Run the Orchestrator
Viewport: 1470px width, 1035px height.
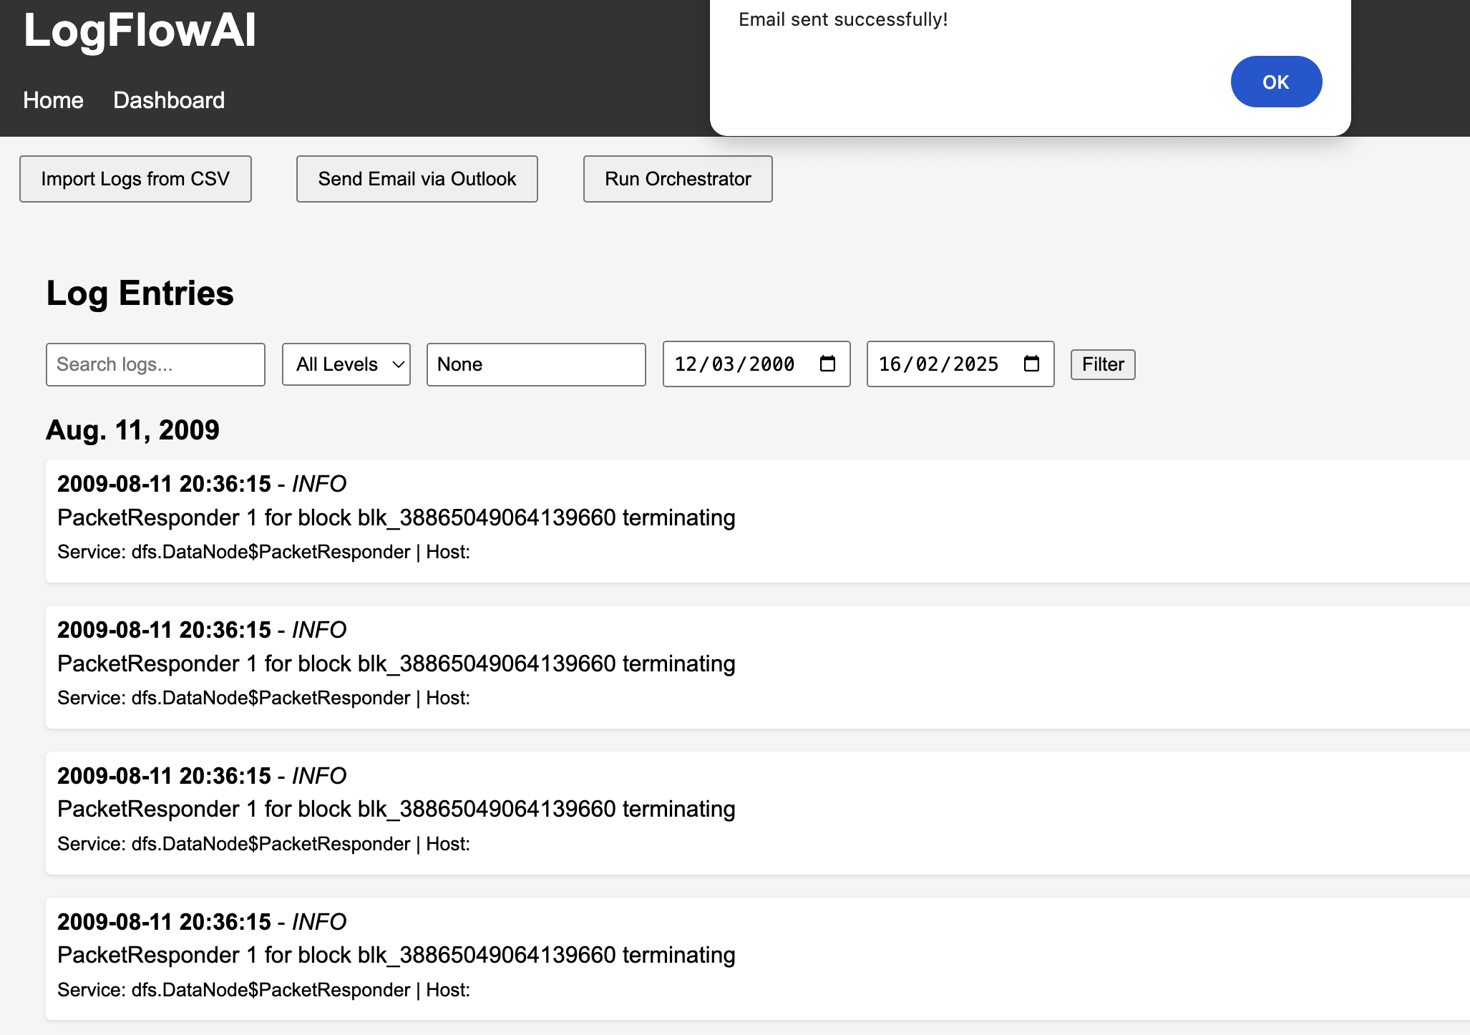point(677,179)
